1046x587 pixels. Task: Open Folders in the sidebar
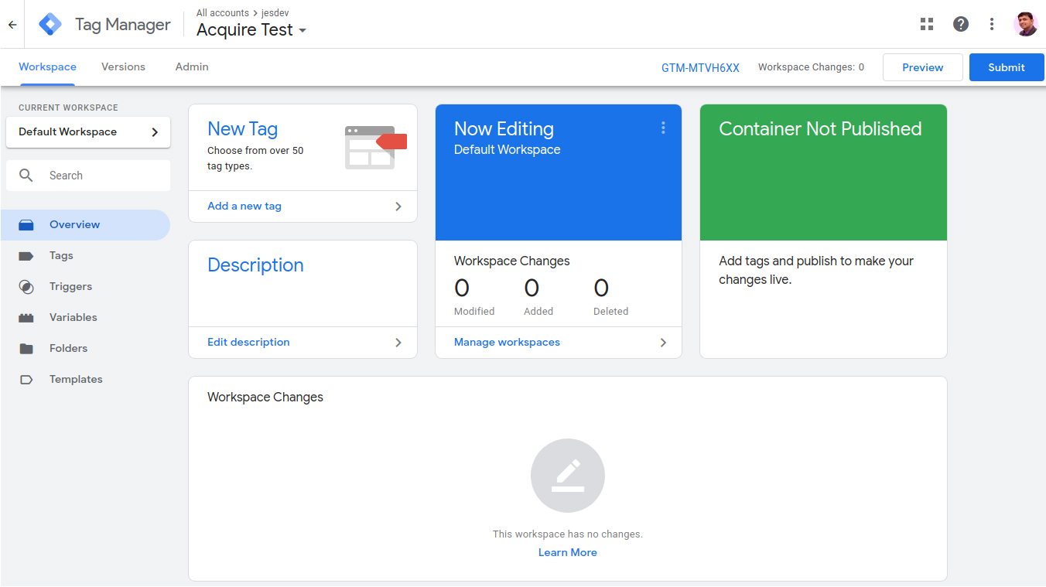(68, 349)
